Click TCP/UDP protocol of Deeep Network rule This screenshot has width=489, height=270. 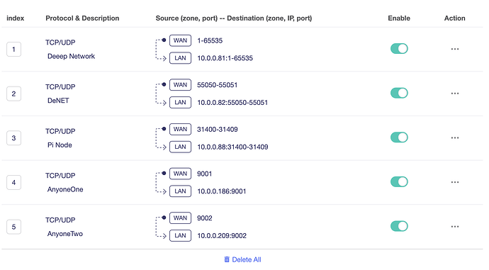point(60,43)
